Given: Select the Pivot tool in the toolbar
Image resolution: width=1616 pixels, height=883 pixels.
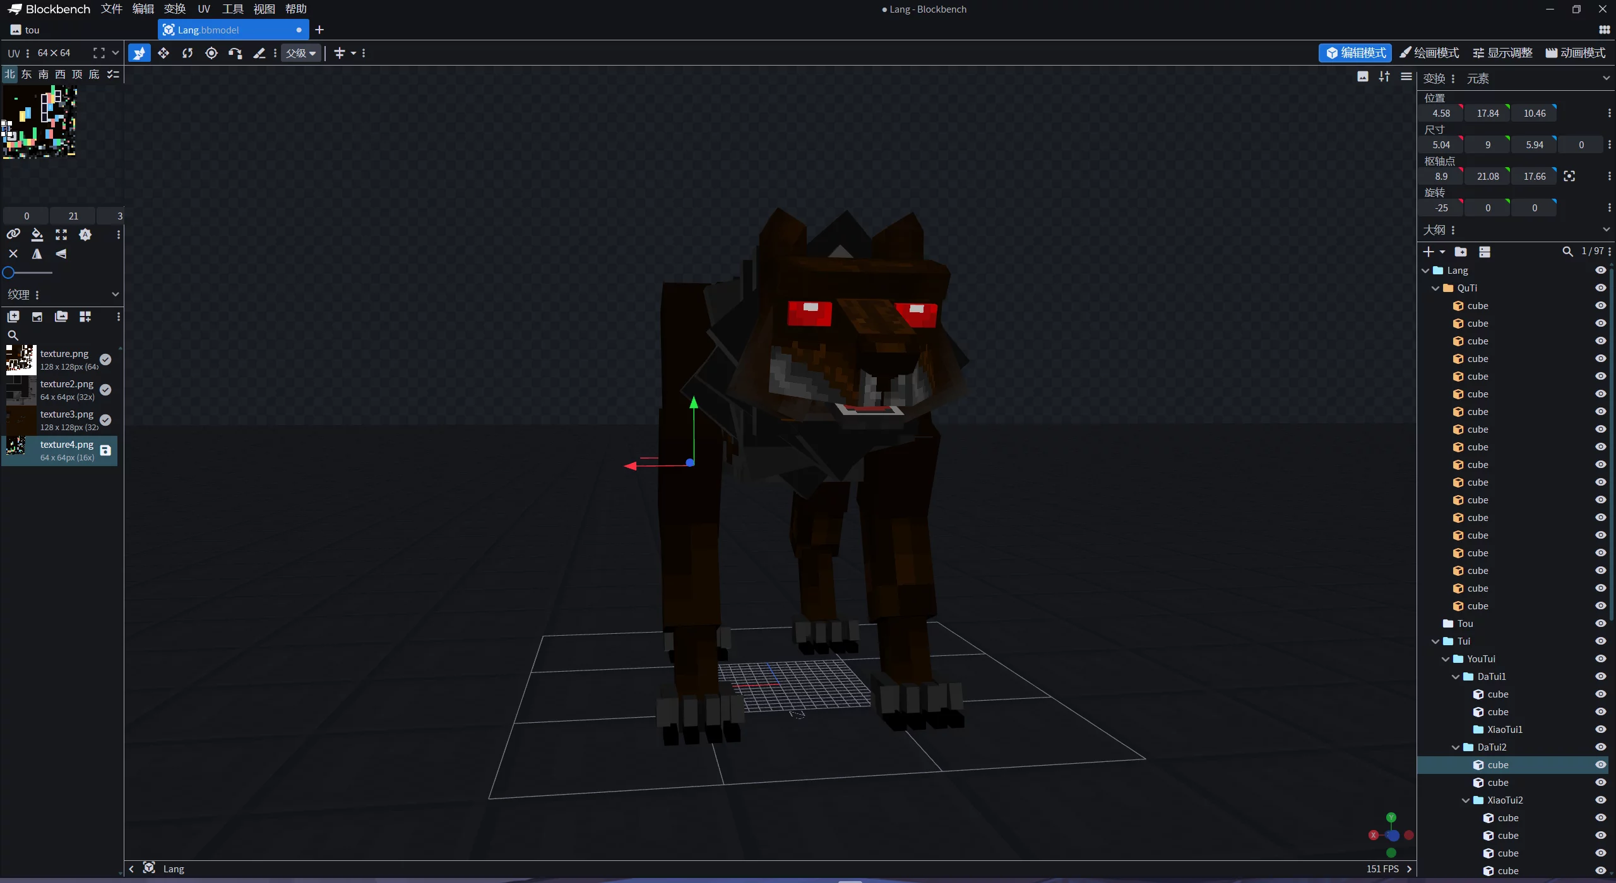Looking at the screenshot, I should [x=211, y=53].
